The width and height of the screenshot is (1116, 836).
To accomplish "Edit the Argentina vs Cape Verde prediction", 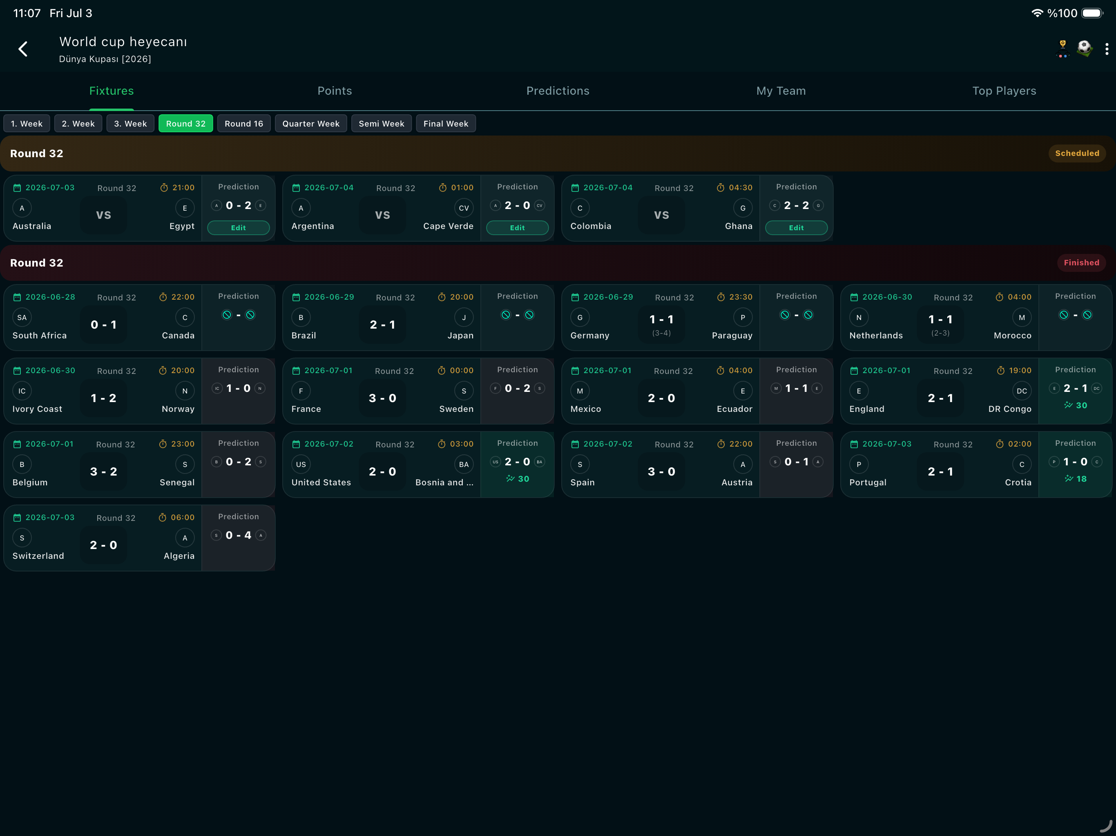I will click(x=517, y=228).
